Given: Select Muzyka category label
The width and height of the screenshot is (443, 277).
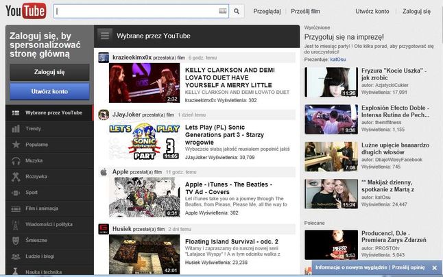Looking at the screenshot, I should [34, 160].
